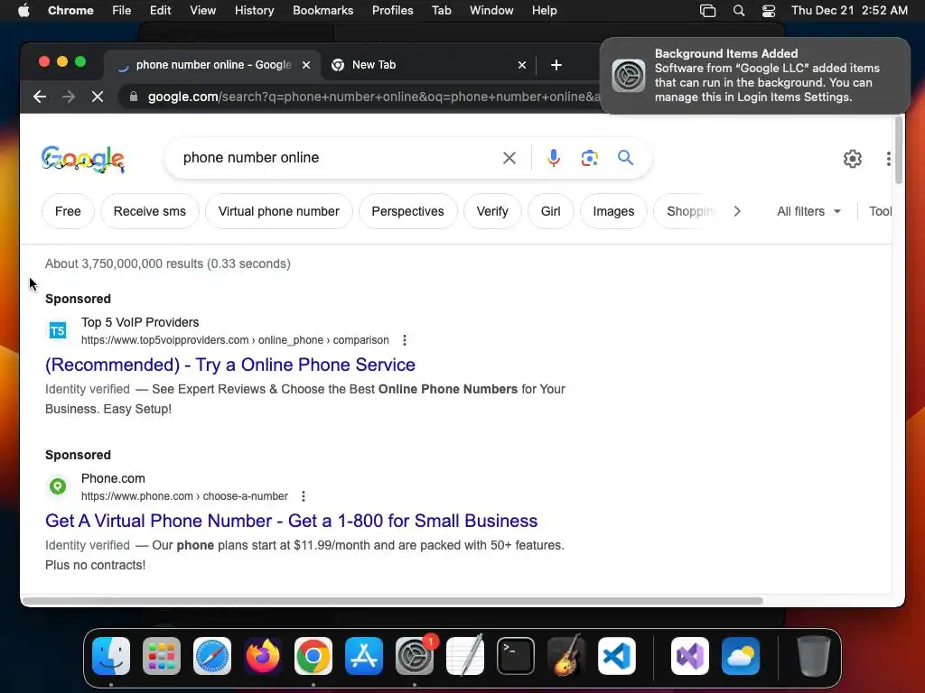Click the Apple menu logo
The height and width of the screenshot is (693, 925).
coord(23,11)
